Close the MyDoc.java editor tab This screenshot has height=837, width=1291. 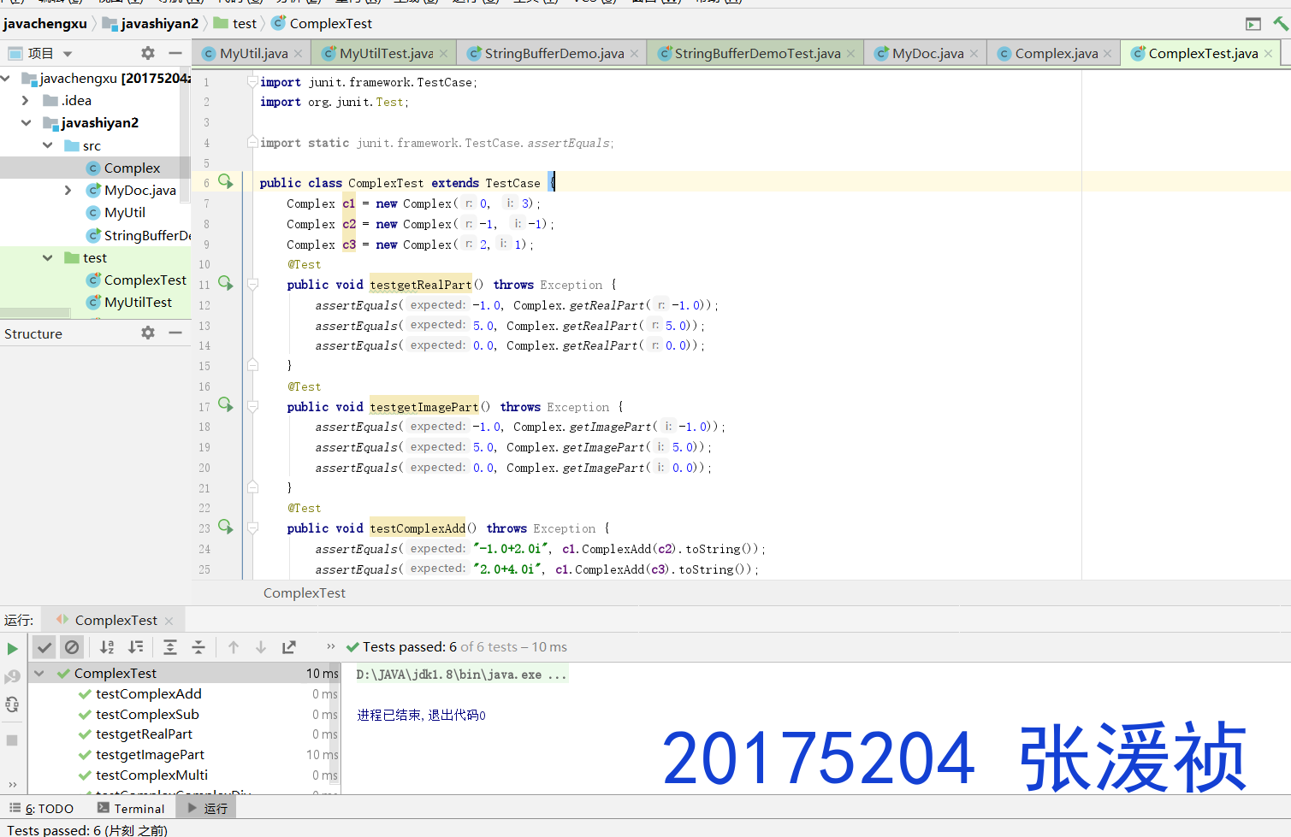(974, 54)
